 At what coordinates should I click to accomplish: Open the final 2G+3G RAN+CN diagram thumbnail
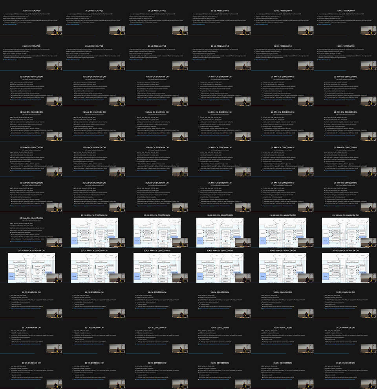[x=346, y=265]
